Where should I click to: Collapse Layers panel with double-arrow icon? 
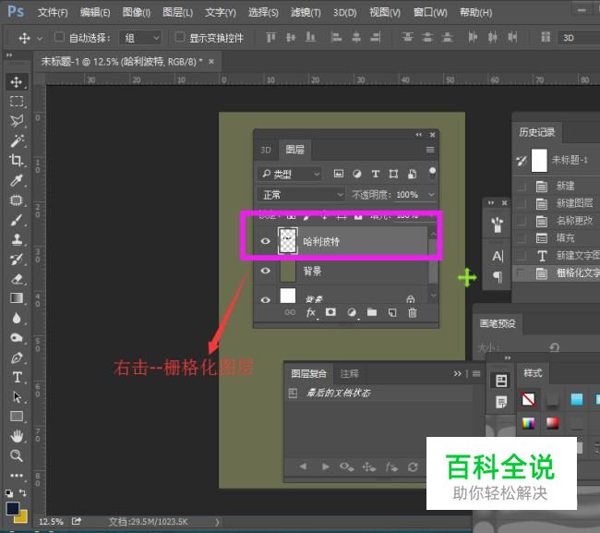pos(419,135)
